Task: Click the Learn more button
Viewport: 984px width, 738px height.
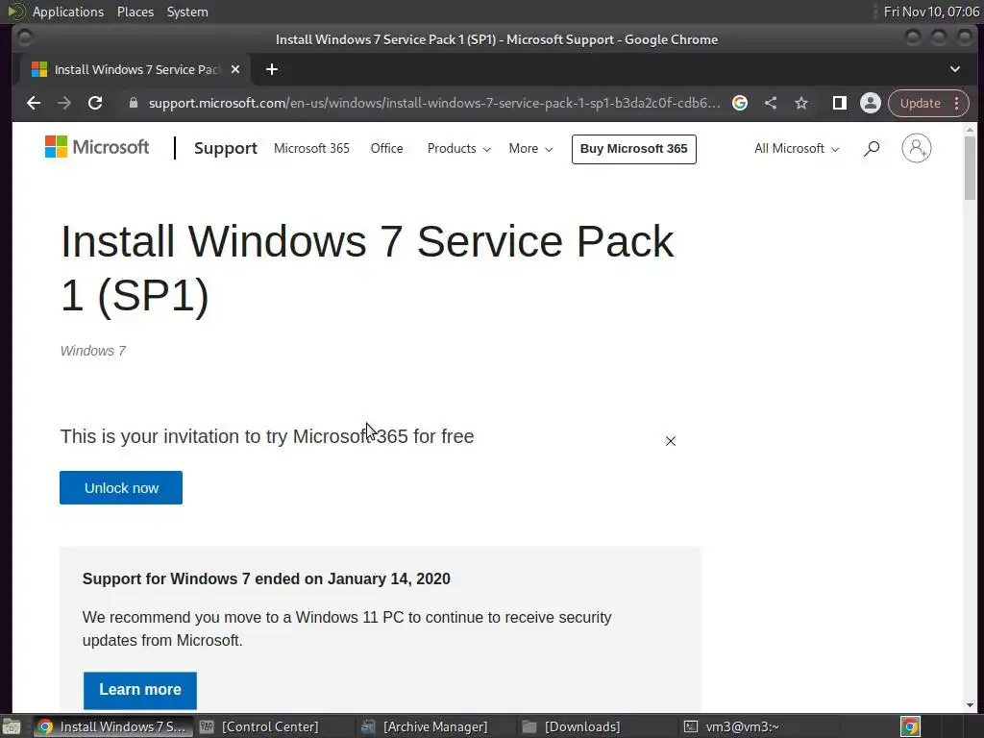Action: coord(140,690)
